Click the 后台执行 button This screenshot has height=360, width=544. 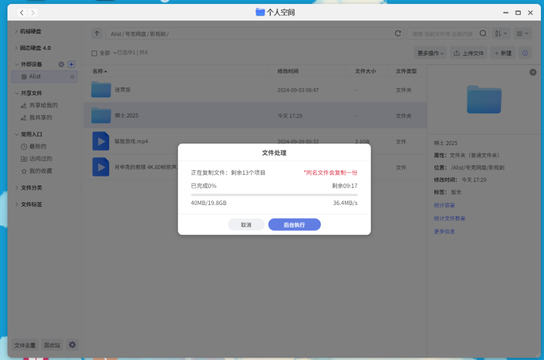pyautogui.click(x=294, y=225)
